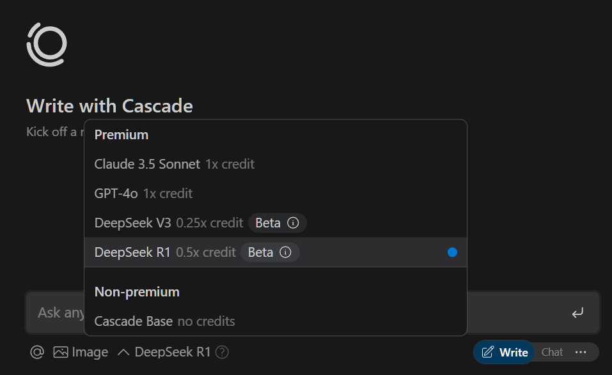The image size is (612, 375).
Task: Click the Cascade swirl logo
Action: click(47, 45)
